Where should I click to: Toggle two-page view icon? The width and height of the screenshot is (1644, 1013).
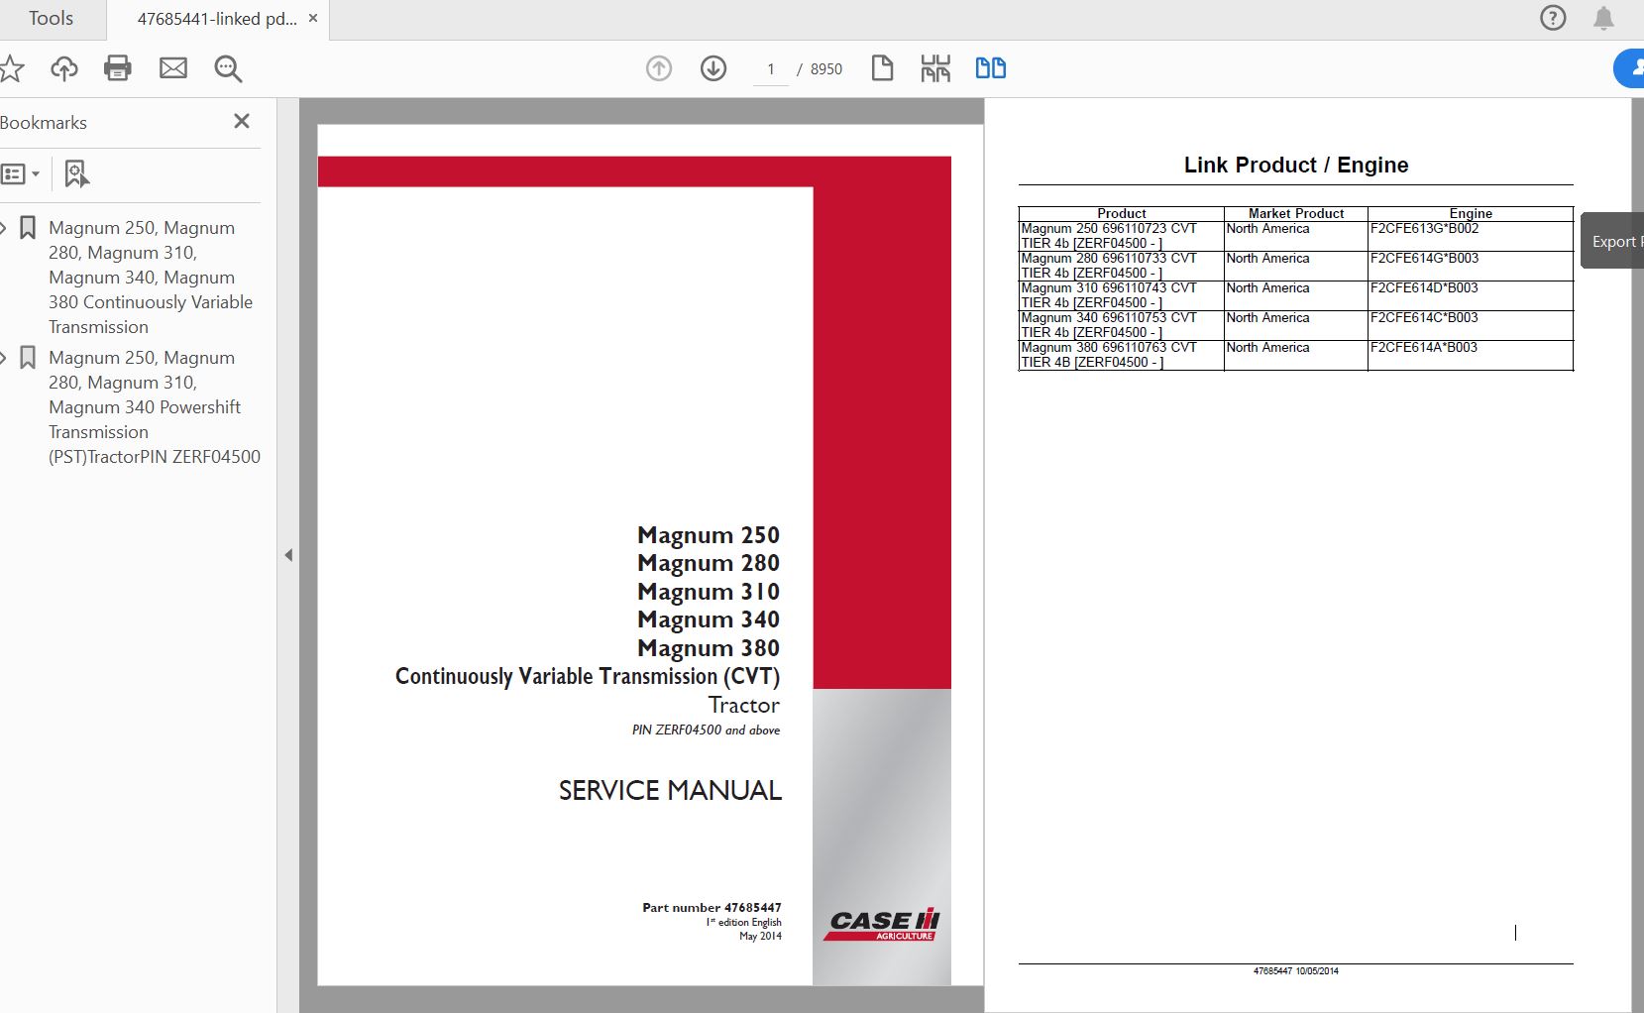pos(991,68)
